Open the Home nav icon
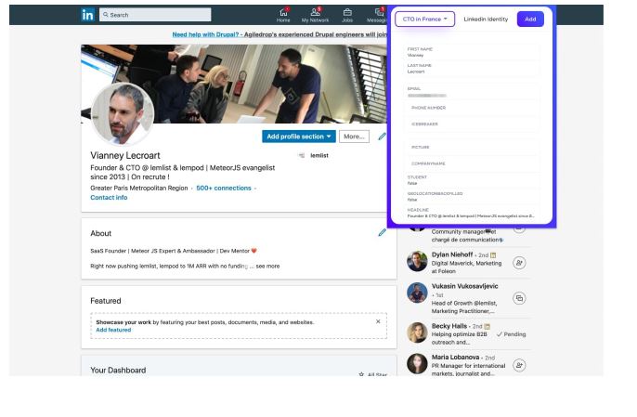The height and width of the screenshot is (417, 637). tap(283, 15)
